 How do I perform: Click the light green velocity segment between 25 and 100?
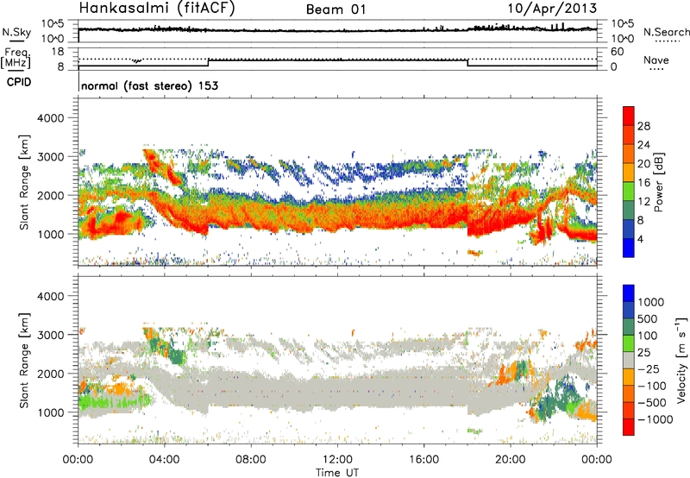click(x=629, y=343)
